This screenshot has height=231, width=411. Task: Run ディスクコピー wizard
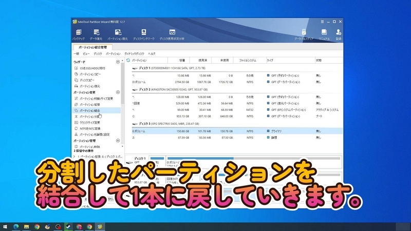coord(84,80)
